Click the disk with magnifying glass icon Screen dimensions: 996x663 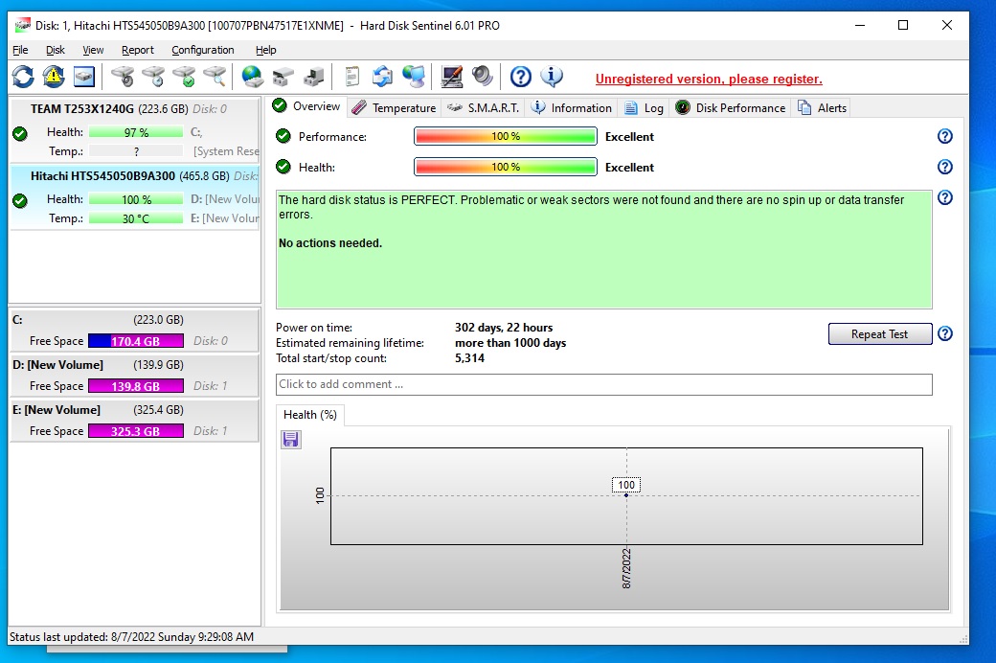pyautogui.click(x=215, y=77)
